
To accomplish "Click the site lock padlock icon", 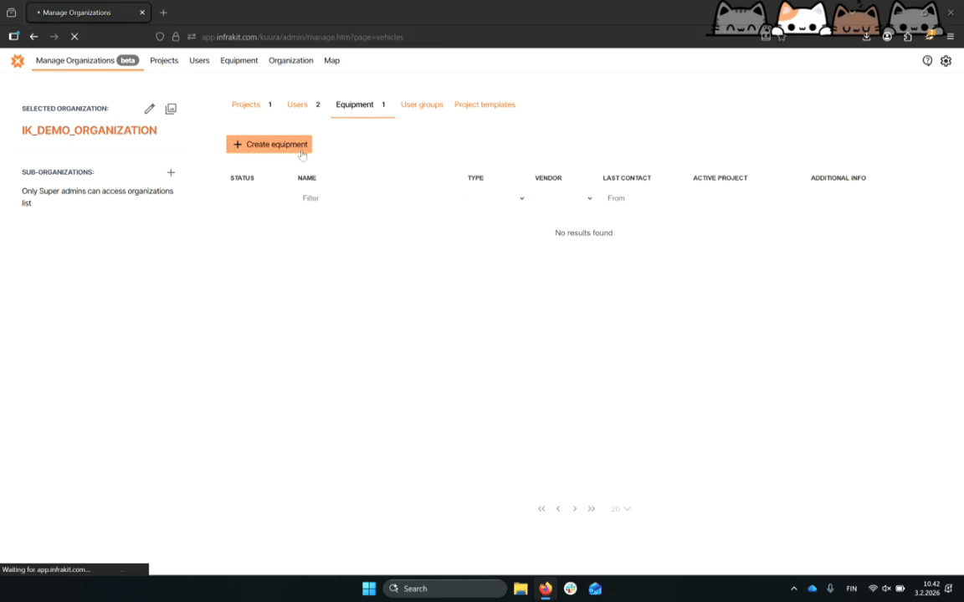I will [x=176, y=37].
